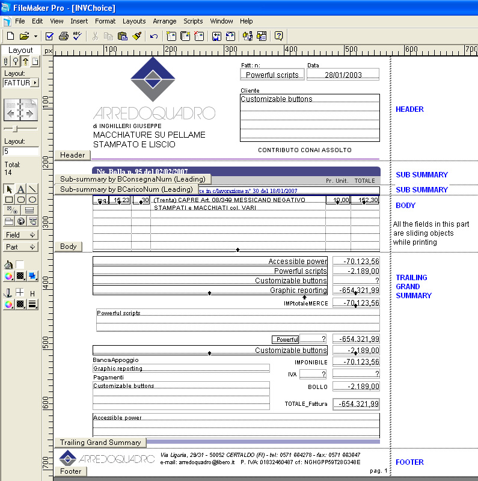Viewport: 478px width, 481px height.
Task: Open the Layouts menu
Action: (134, 21)
